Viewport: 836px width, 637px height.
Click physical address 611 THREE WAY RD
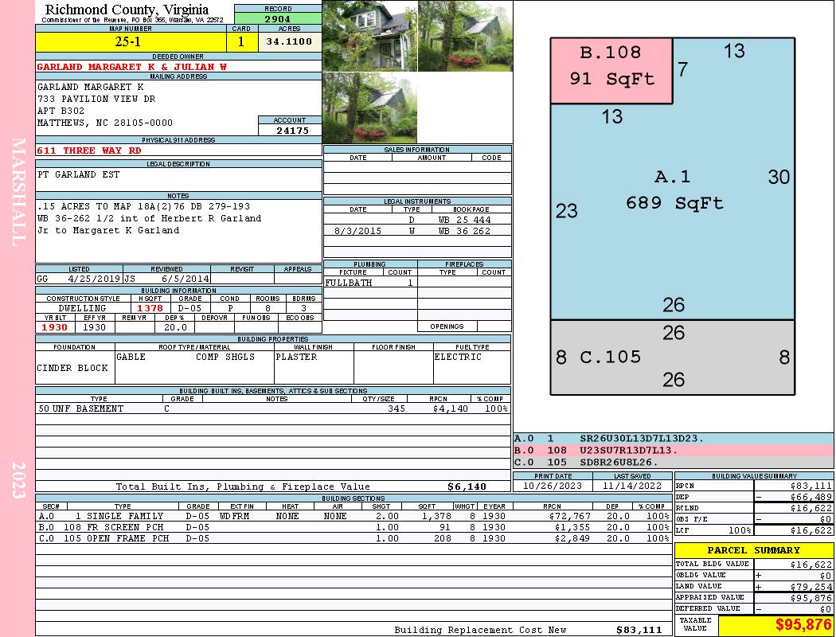89,150
